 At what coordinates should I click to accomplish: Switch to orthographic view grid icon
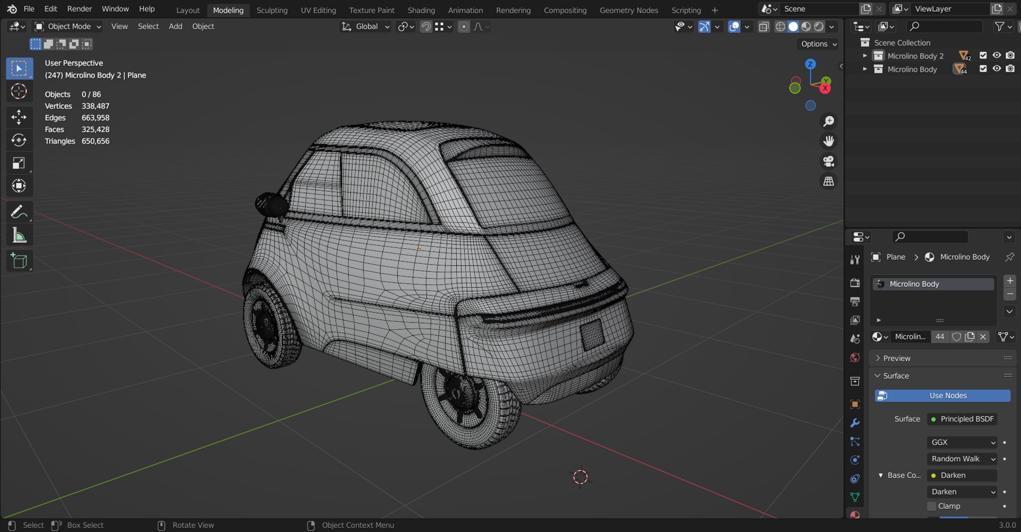tap(828, 182)
